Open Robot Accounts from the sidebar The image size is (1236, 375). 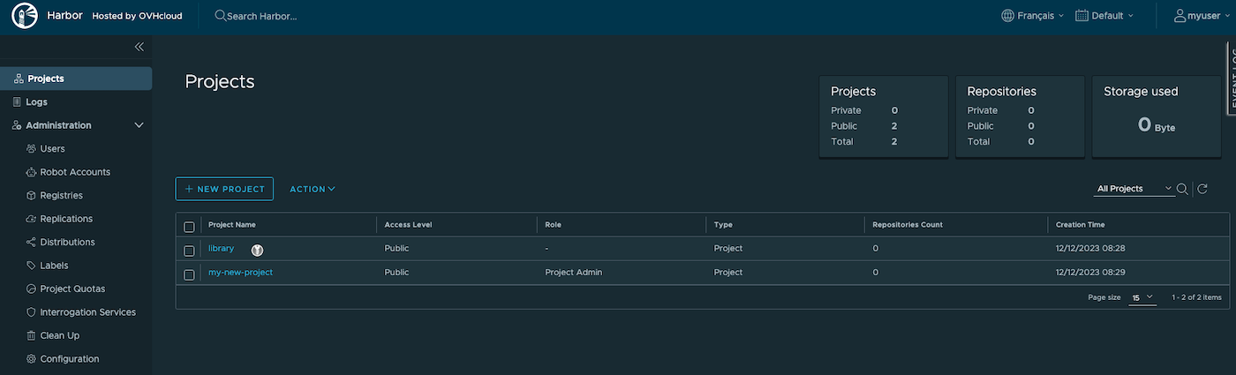[x=74, y=172]
